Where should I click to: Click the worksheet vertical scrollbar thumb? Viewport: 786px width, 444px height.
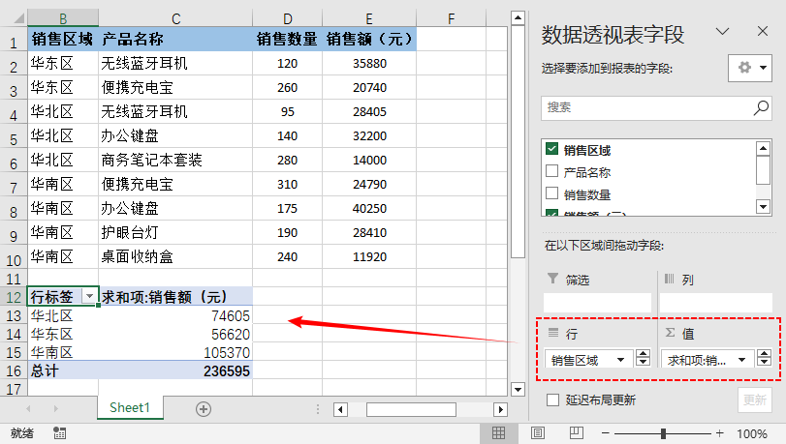[x=518, y=142]
